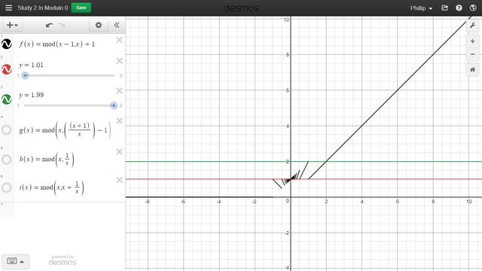The height and width of the screenshot is (271, 482).
Task: Show the hidden i(x) expression
Action: (x=7, y=187)
